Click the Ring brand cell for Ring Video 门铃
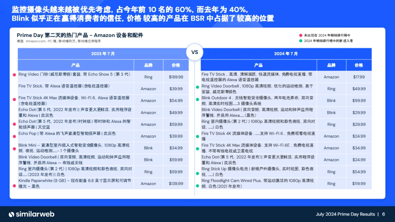395x222 pixels. pos(148,77)
